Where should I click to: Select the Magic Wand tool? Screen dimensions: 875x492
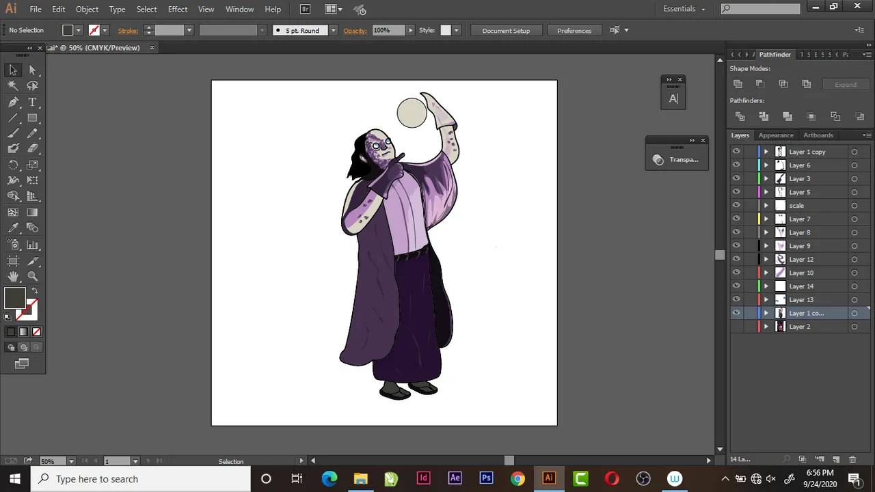pyautogui.click(x=13, y=85)
